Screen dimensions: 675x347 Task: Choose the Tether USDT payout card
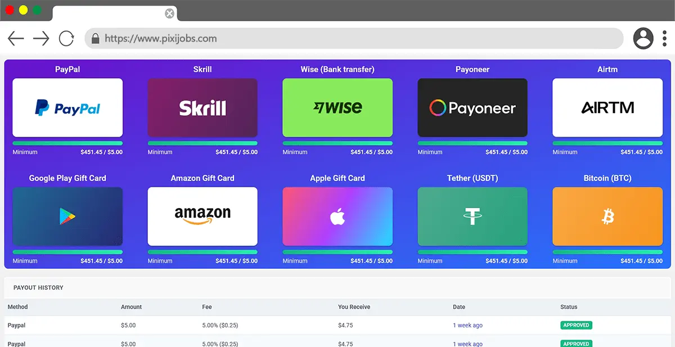(472, 217)
